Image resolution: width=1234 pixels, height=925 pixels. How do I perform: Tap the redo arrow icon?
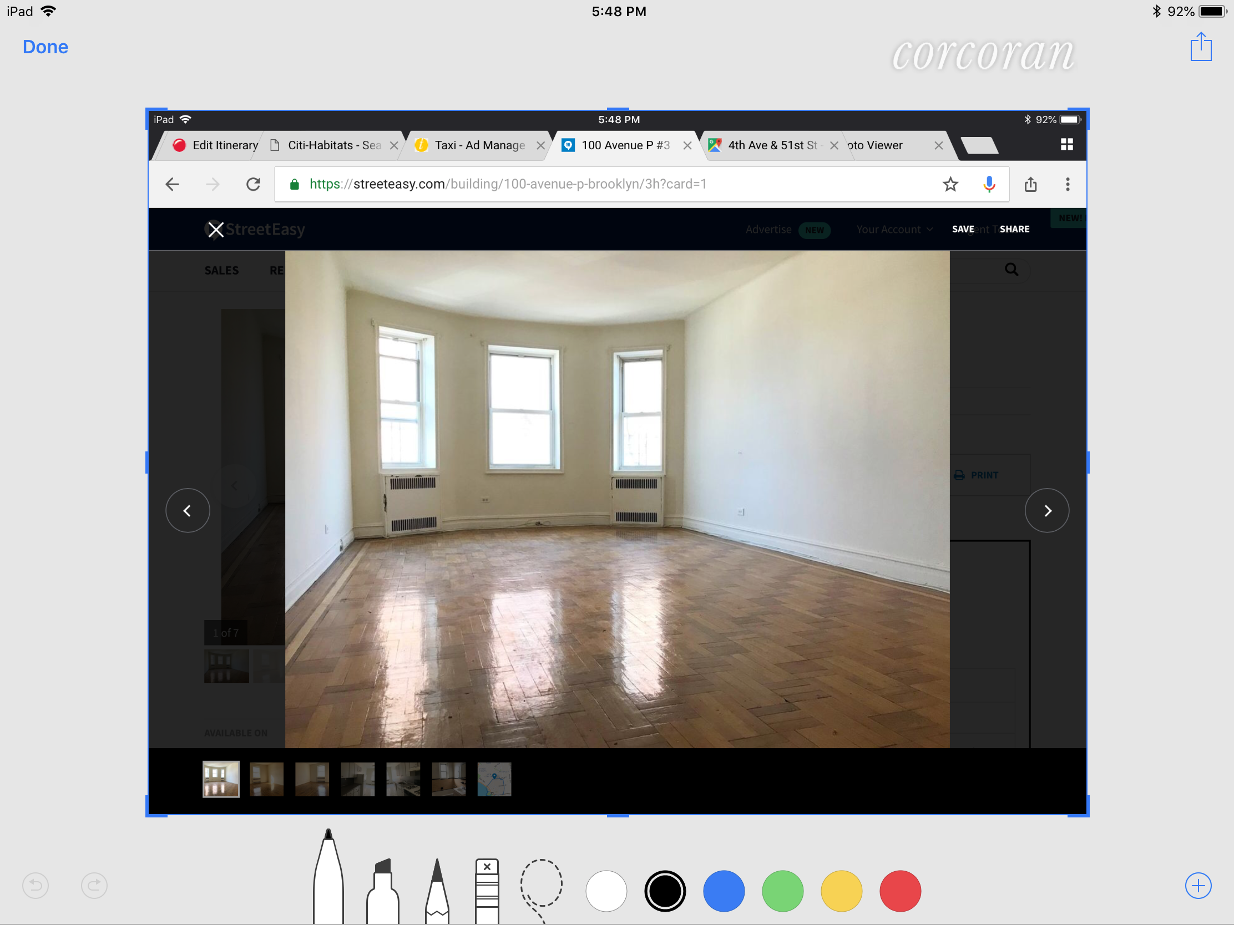pos(94,886)
